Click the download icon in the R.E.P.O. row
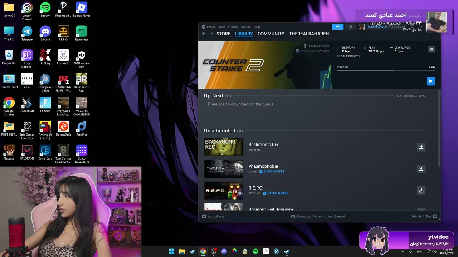Image resolution: width=458 pixels, height=257 pixels. [x=421, y=191]
